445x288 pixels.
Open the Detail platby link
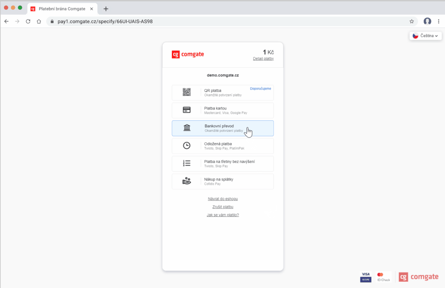click(x=263, y=59)
